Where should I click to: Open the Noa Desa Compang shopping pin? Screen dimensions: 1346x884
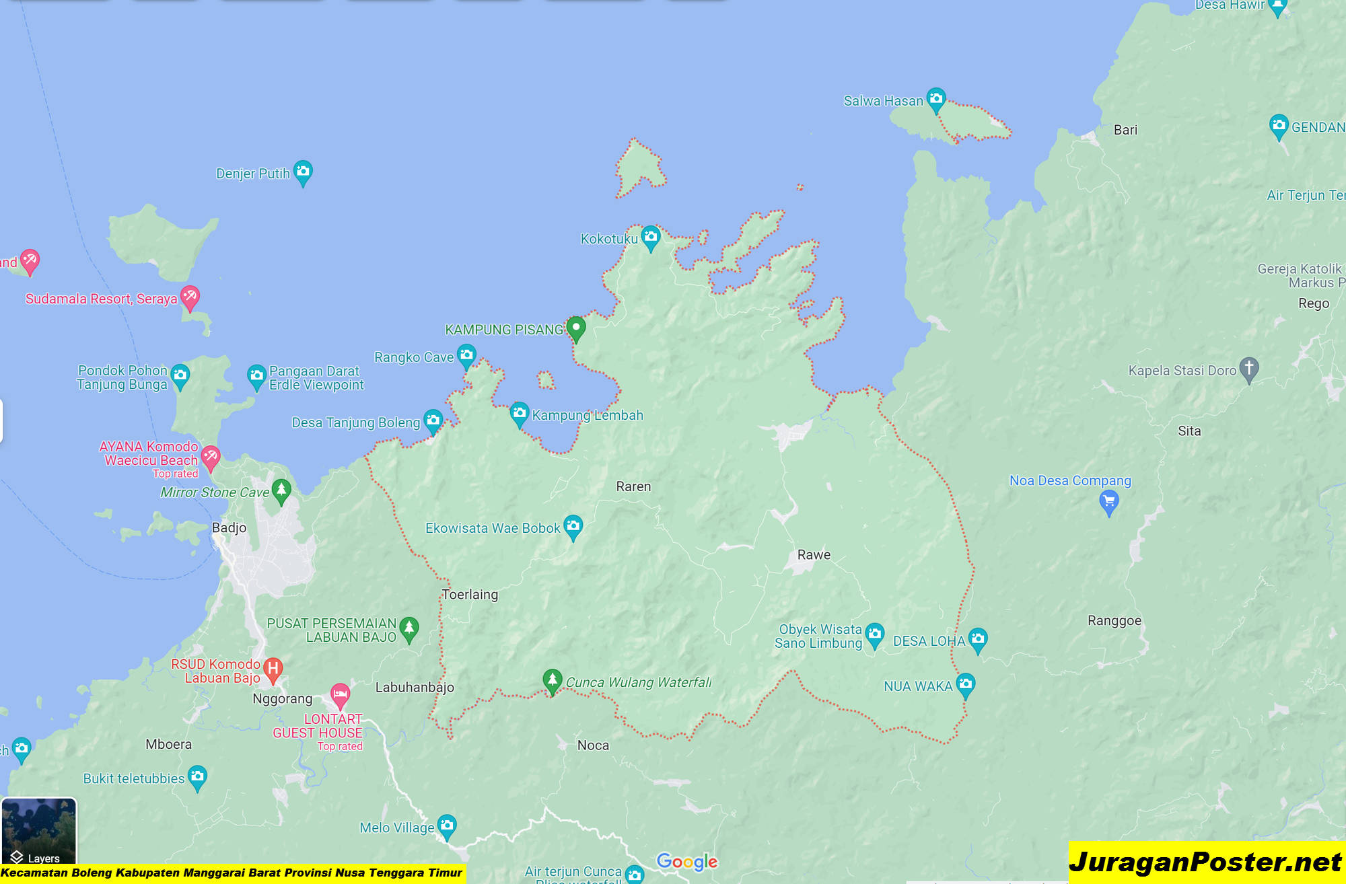(x=1108, y=502)
